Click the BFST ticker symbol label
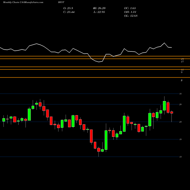The height and width of the screenshot is (190, 190). pos(61,2)
